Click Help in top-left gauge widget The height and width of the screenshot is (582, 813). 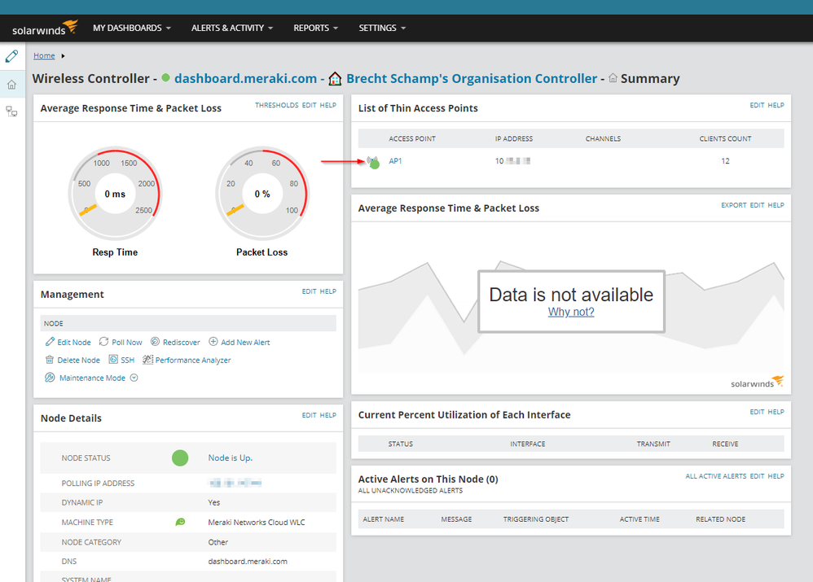[327, 105]
